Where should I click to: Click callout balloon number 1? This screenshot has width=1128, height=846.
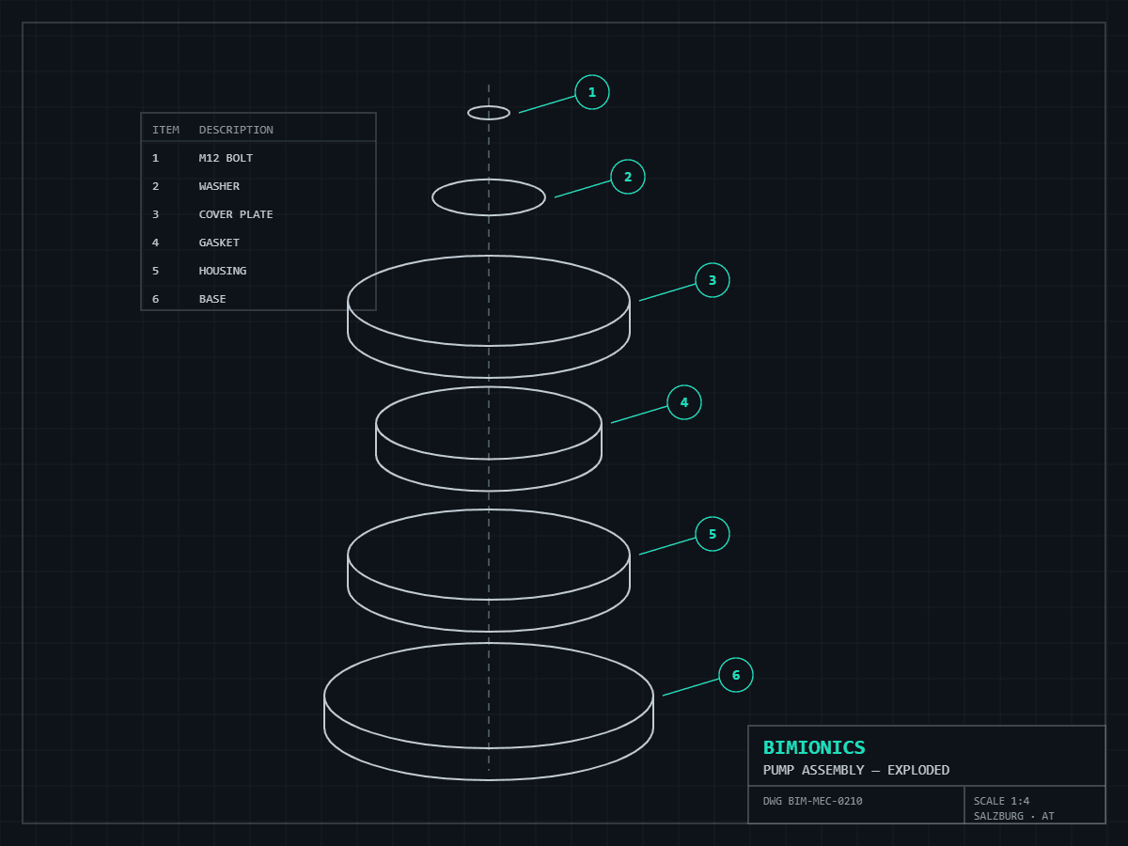(592, 92)
